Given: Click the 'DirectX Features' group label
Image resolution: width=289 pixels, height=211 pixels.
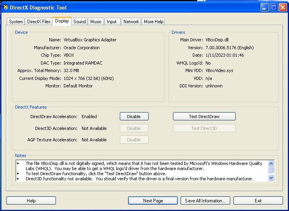Looking at the screenshot, I should 31,107.
